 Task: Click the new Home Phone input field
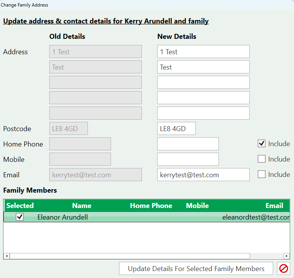tap(188, 144)
